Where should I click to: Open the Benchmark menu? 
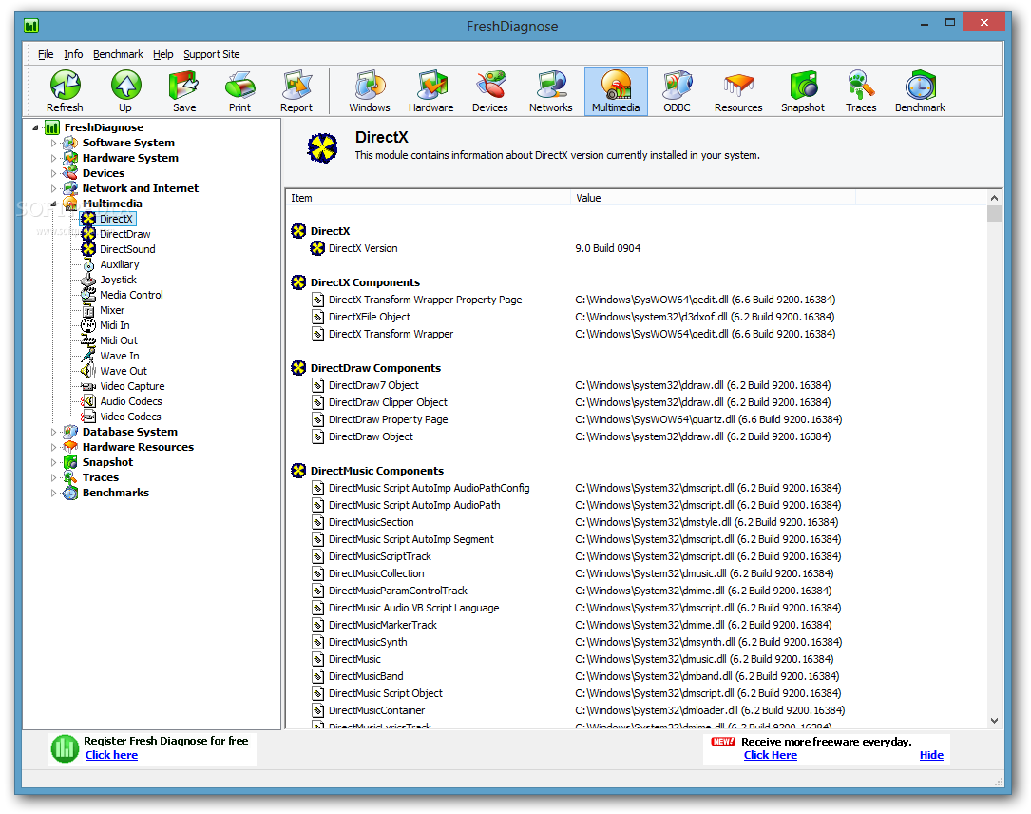pos(118,54)
